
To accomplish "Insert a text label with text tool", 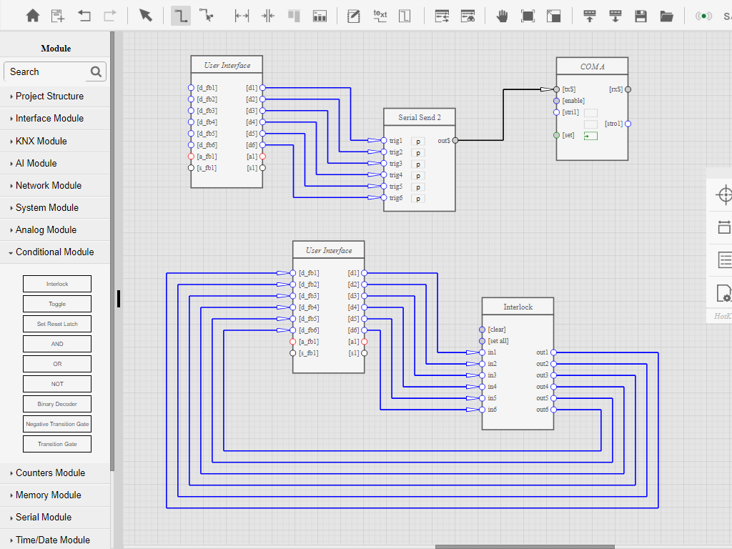I will coord(380,16).
